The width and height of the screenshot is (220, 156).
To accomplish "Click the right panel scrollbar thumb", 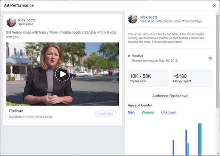I will tap(218, 62).
